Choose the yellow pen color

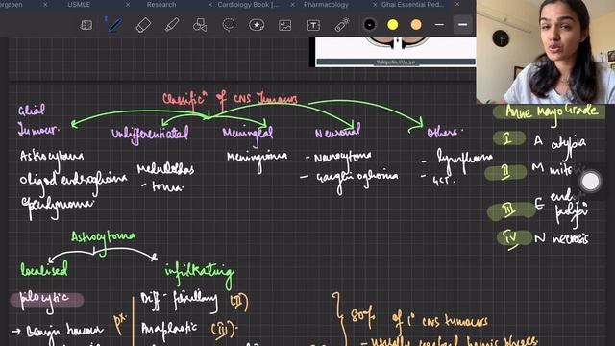coord(393,25)
